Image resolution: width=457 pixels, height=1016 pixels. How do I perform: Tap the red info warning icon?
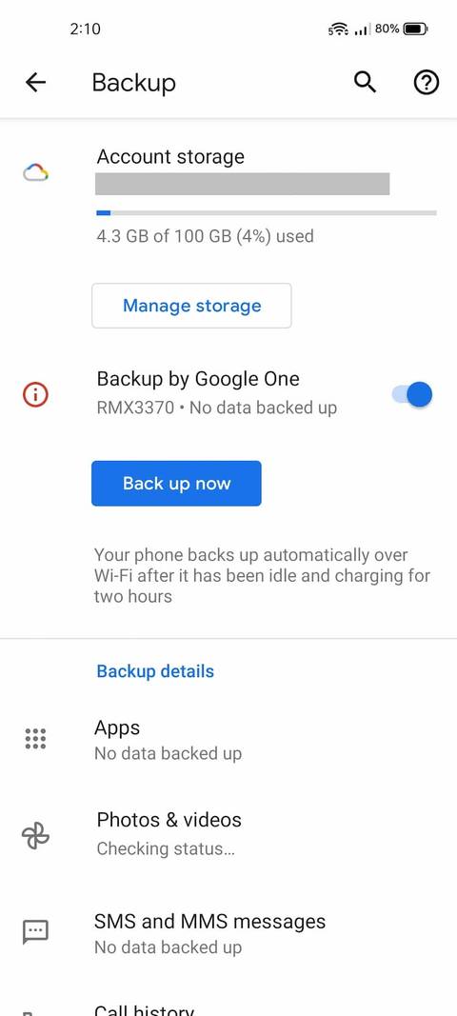click(35, 394)
